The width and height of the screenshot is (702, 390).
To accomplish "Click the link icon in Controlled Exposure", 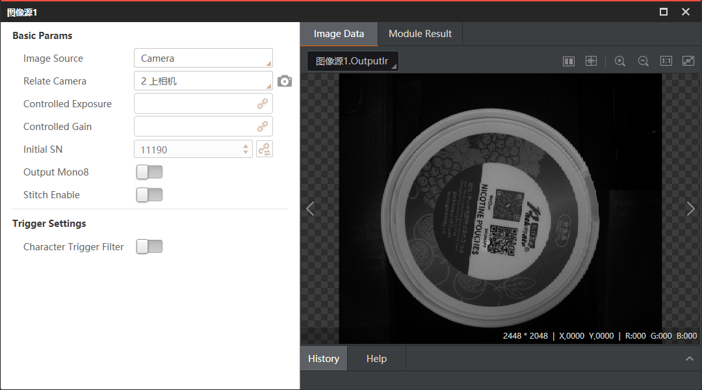I will click(263, 104).
